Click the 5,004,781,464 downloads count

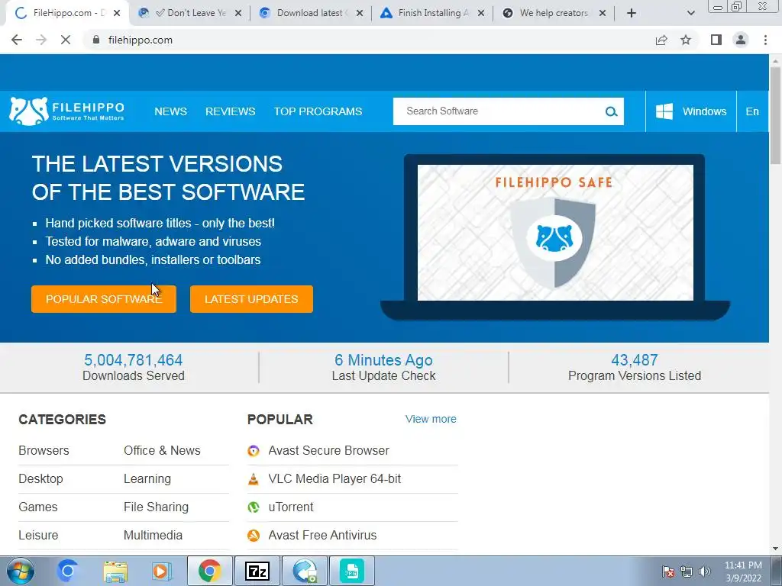pyautogui.click(x=133, y=360)
